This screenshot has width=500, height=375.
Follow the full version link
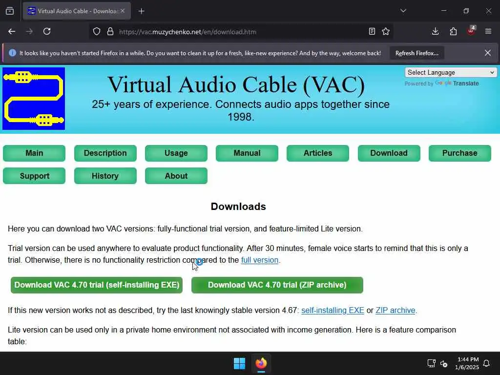coord(260,260)
